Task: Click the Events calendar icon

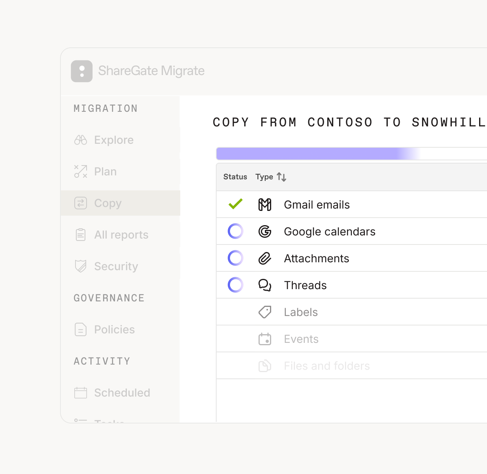Action: click(x=265, y=339)
